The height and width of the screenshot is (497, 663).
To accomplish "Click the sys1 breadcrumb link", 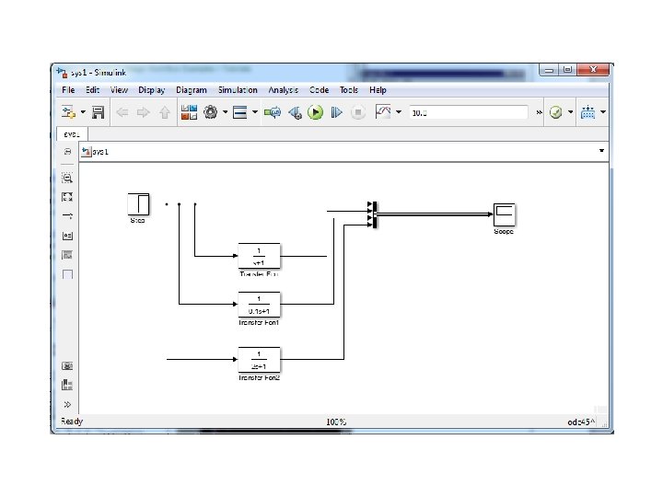I will [100, 152].
